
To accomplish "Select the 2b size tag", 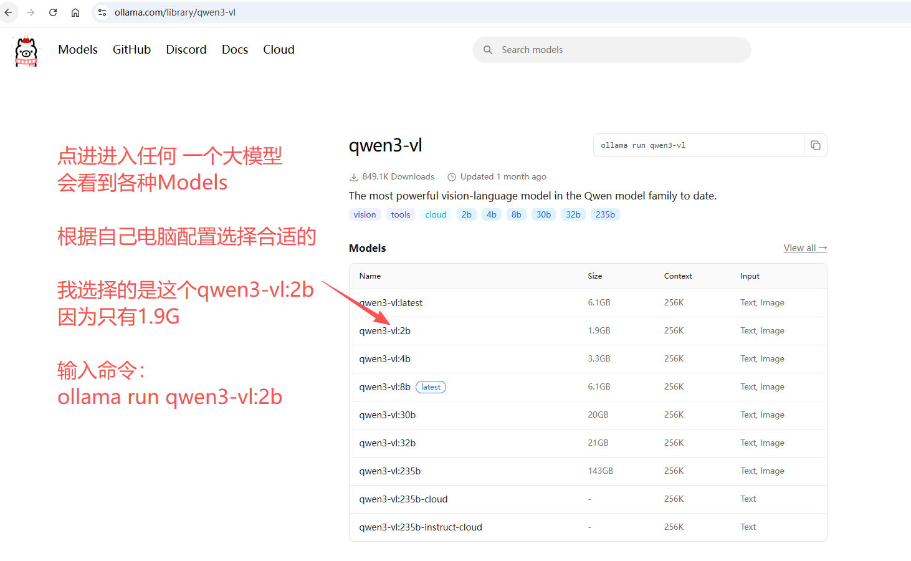I will 467,214.
